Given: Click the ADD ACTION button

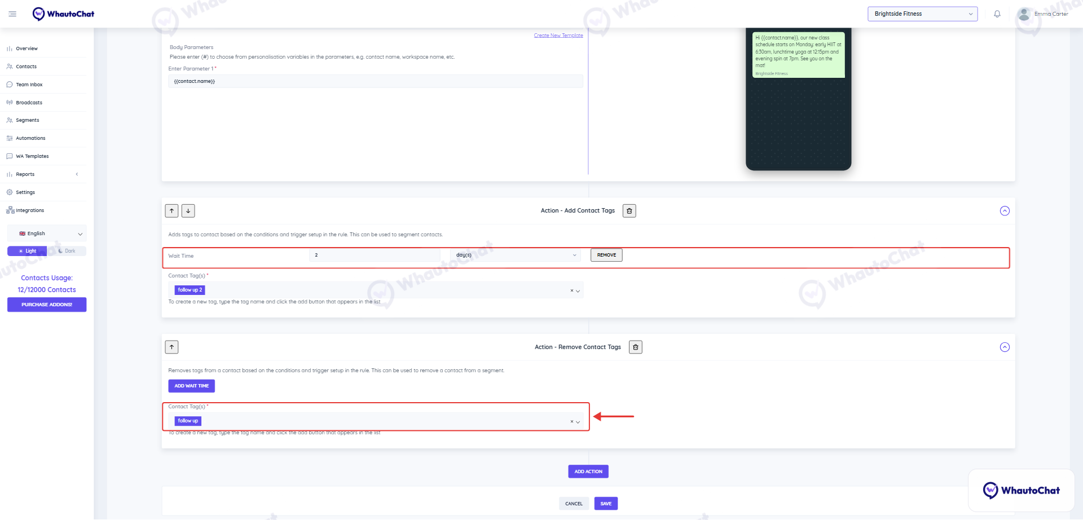Looking at the screenshot, I should [x=588, y=471].
